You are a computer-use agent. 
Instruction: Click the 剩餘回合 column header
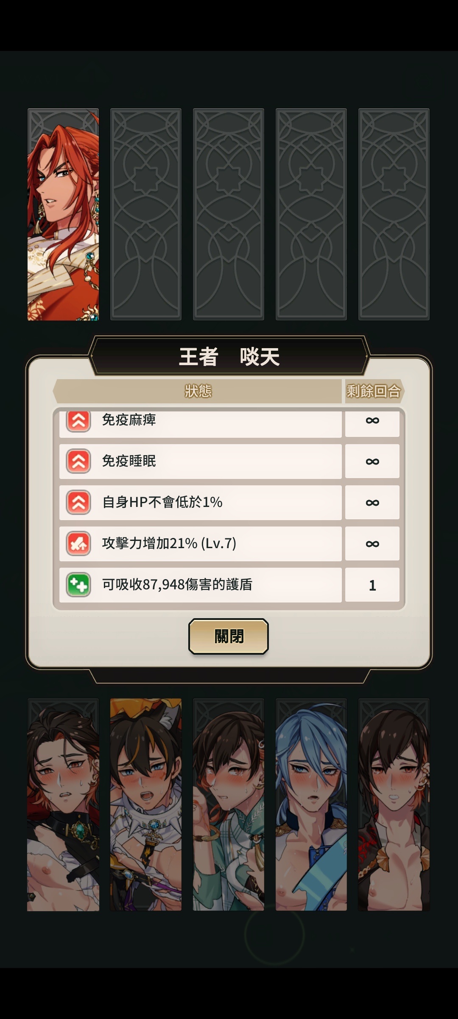tap(374, 391)
